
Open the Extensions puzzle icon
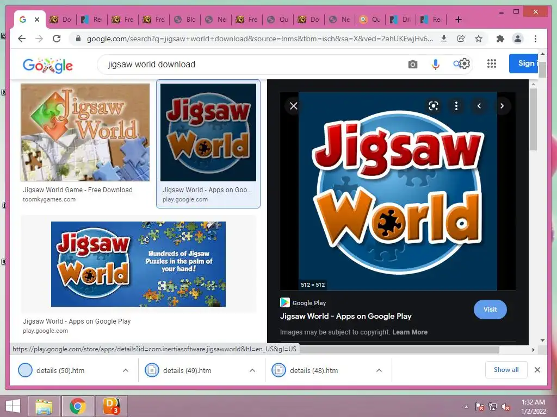(x=500, y=39)
